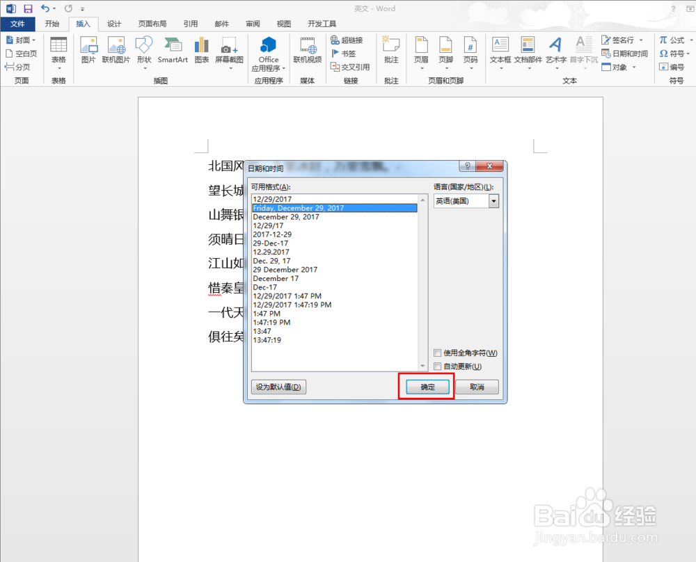Select format 12/29/2017
Viewport: 696px width, 562px height.
point(334,199)
